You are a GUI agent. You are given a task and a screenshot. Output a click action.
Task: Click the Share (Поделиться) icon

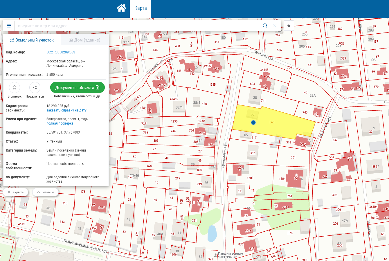tap(35, 87)
